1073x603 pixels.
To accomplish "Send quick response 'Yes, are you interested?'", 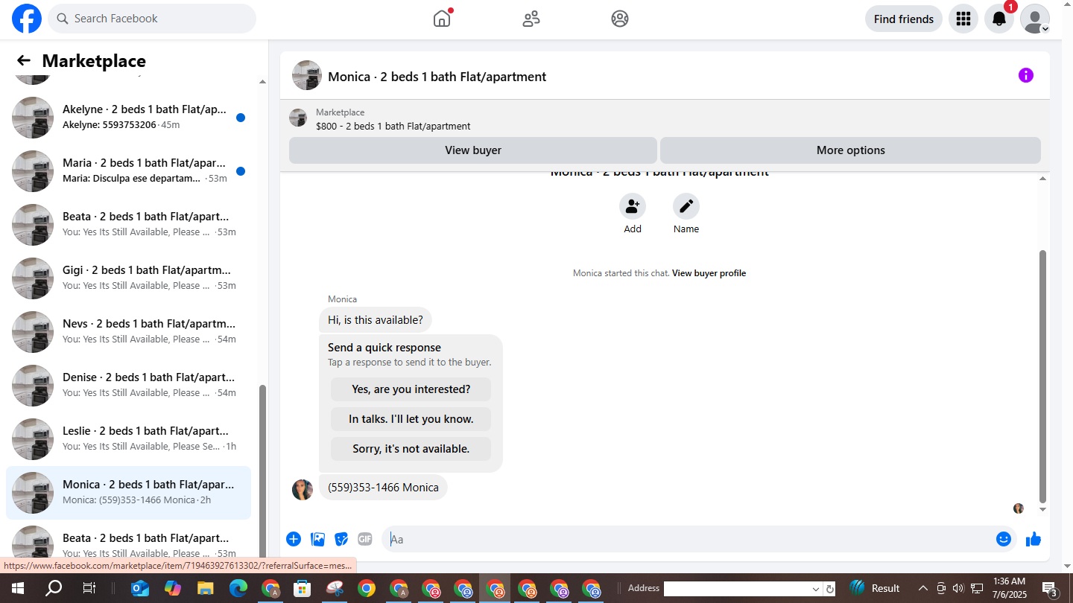I will (x=411, y=389).
